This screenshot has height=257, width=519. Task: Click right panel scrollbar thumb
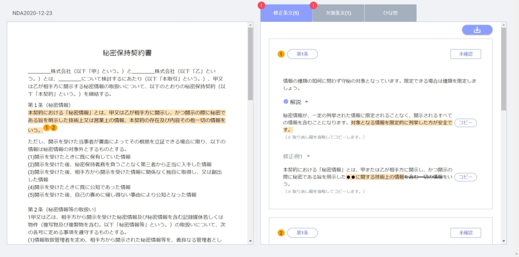click(x=503, y=69)
